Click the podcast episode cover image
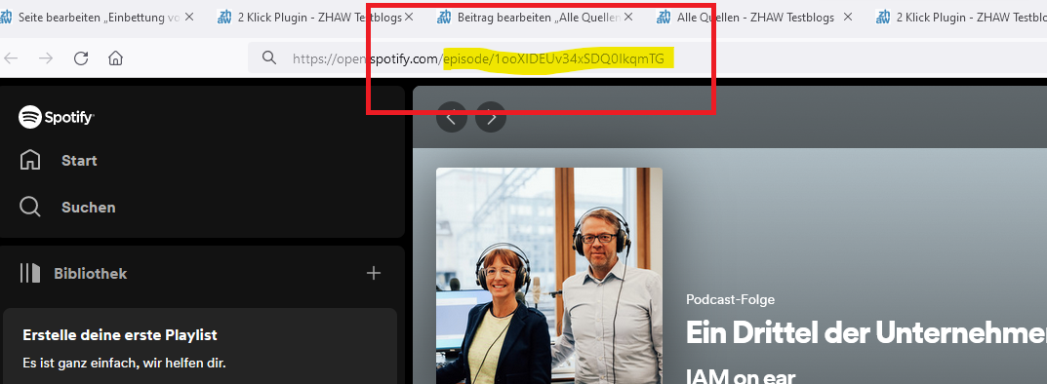Image resolution: width=1047 pixels, height=384 pixels. [x=549, y=276]
